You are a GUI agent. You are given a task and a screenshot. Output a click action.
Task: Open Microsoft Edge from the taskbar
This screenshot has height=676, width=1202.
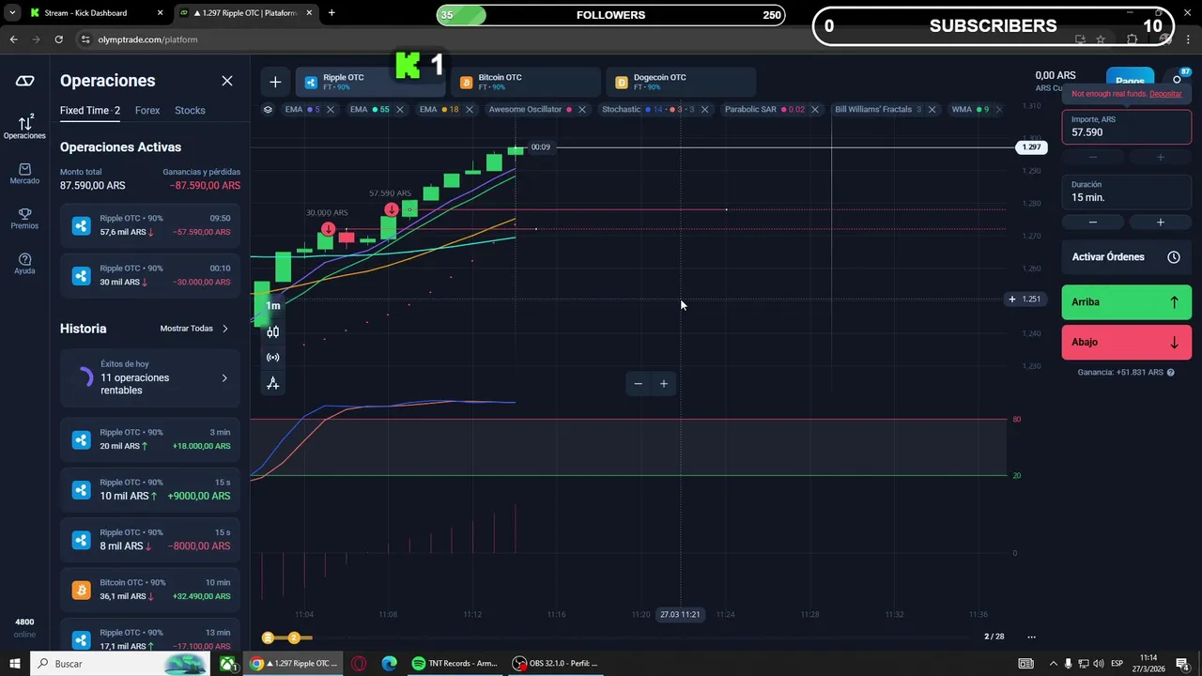point(389,664)
